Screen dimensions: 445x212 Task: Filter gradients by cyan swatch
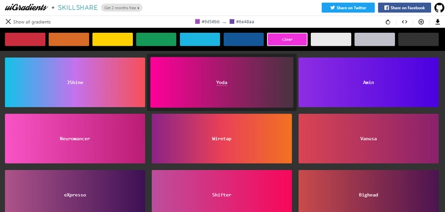point(200,39)
